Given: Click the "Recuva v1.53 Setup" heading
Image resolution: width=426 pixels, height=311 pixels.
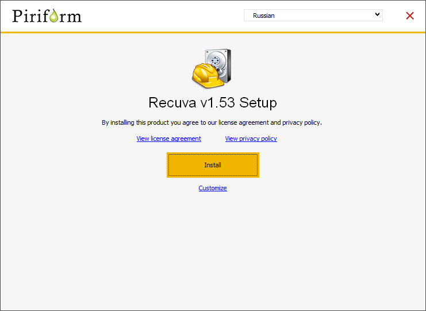Looking at the screenshot, I should [x=212, y=103].
